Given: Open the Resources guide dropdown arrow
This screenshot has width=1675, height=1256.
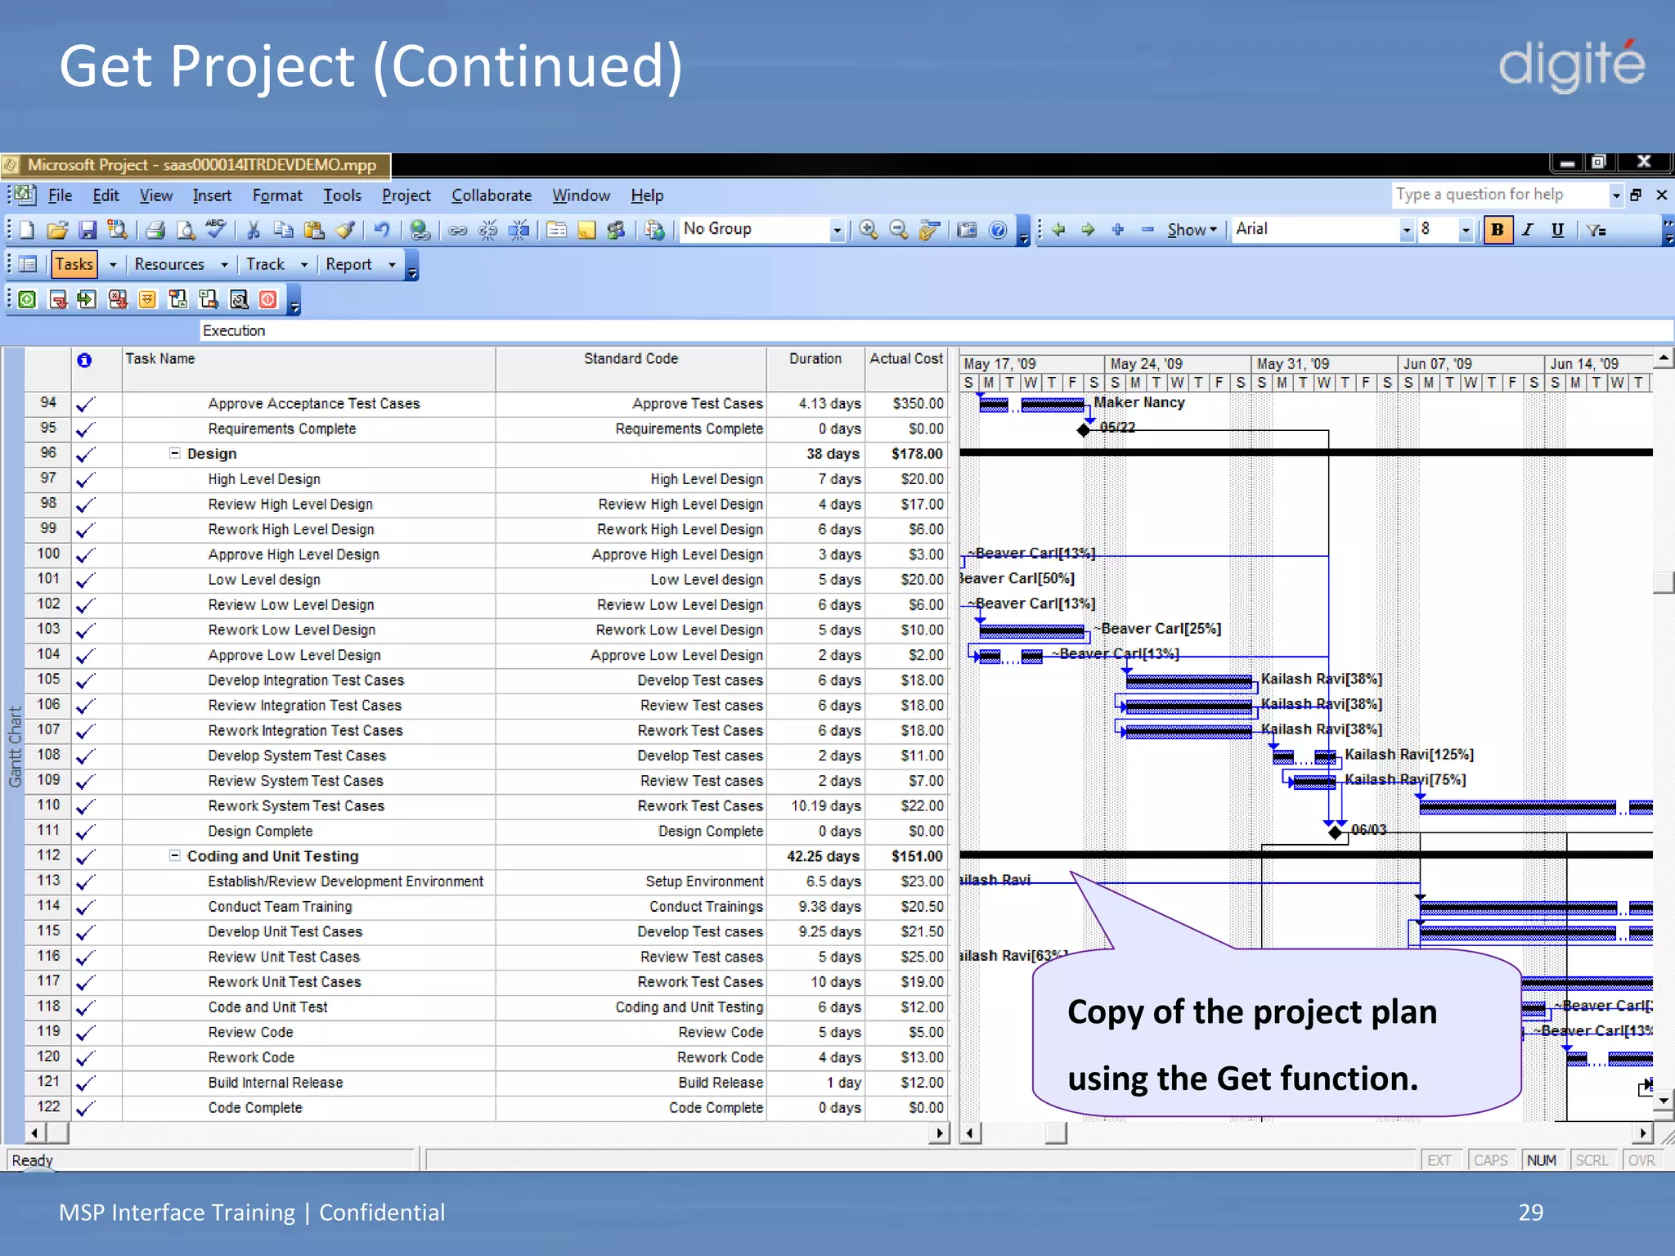Looking at the screenshot, I should (224, 265).
